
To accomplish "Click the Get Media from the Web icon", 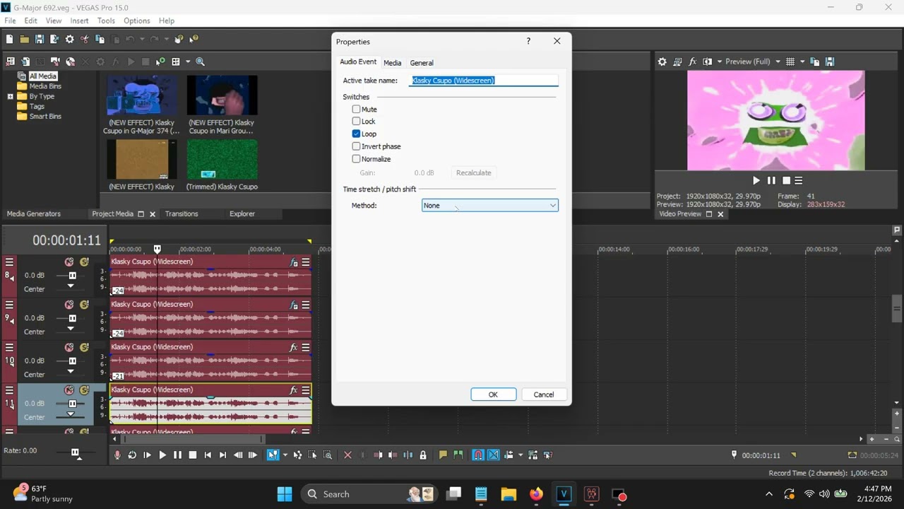I will (x=70, y=62).
